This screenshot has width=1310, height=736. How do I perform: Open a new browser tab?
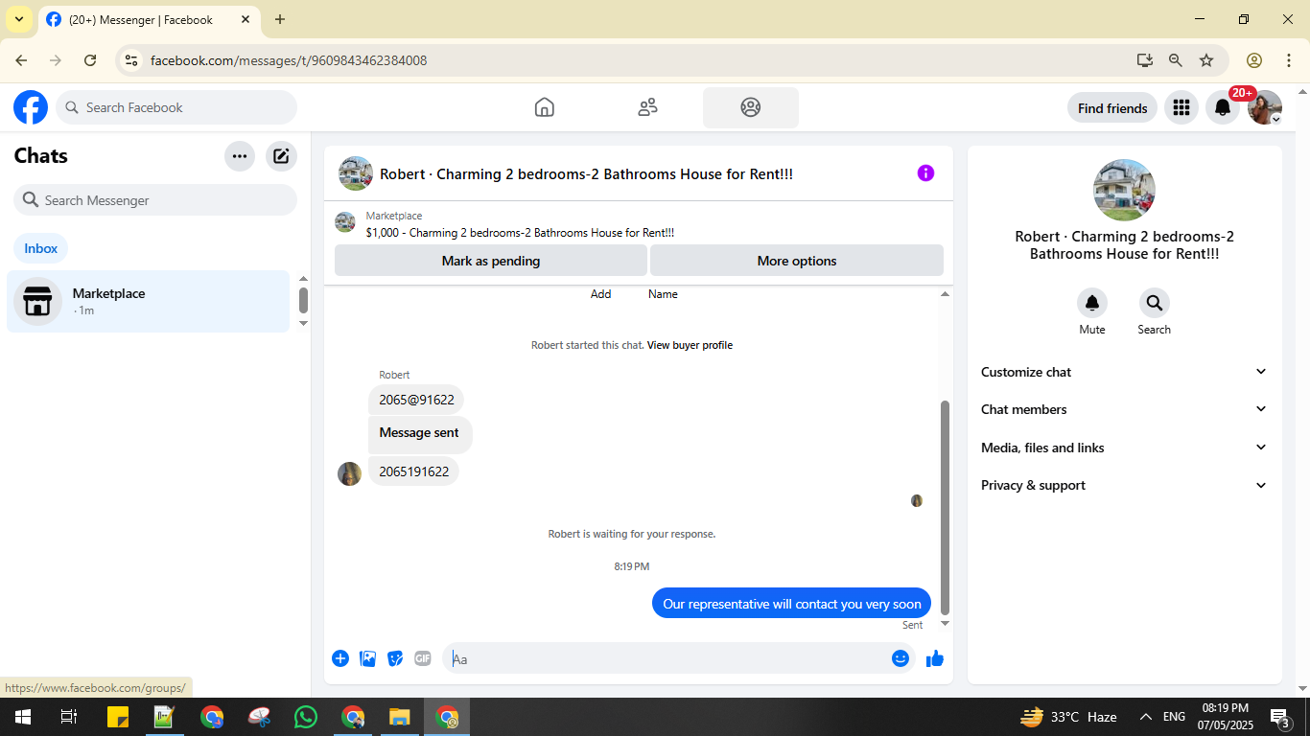click(x=280, y=19)
